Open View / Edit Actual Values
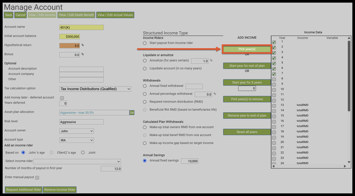Screen dimensions: 355x196 [115, 15]
